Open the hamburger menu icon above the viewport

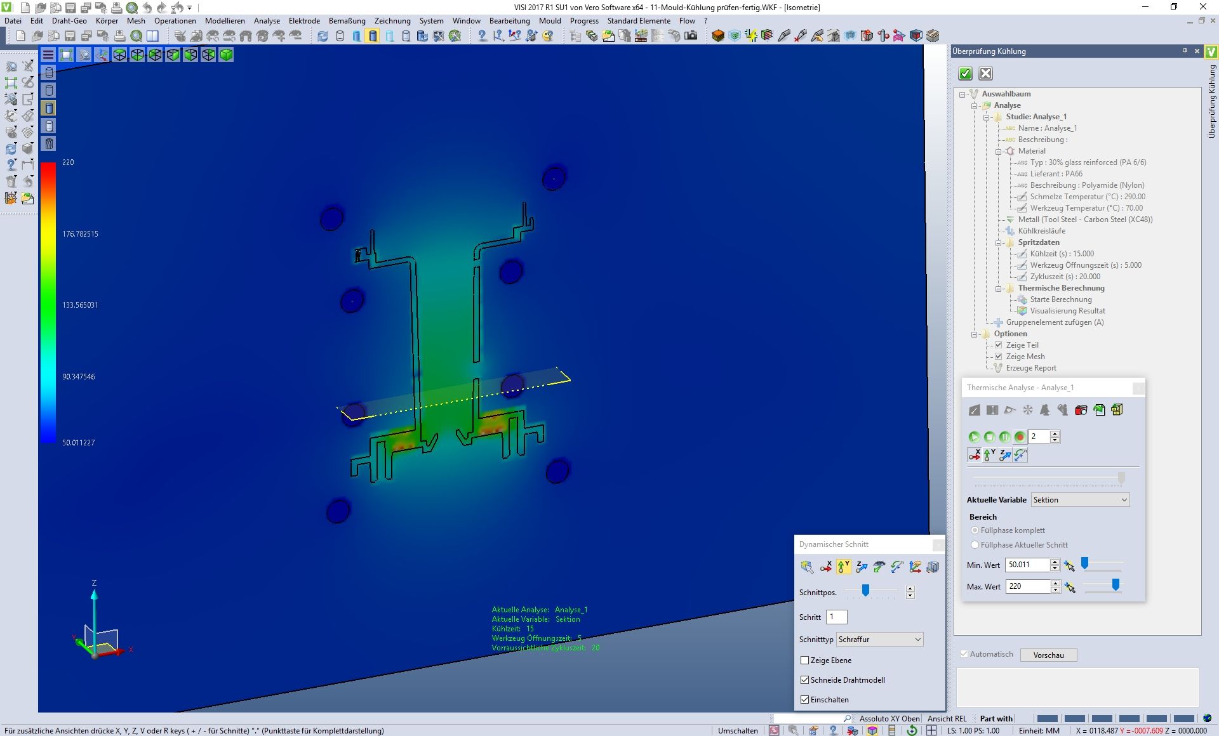coord(48,55)
